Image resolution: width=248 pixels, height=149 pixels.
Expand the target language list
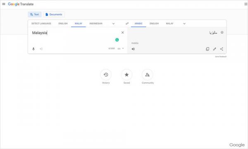(184, 24)
